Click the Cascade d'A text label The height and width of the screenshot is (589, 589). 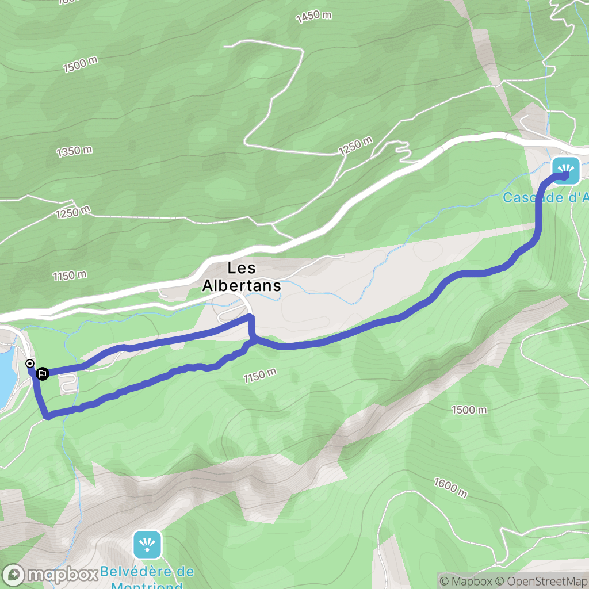pos(545,197)
